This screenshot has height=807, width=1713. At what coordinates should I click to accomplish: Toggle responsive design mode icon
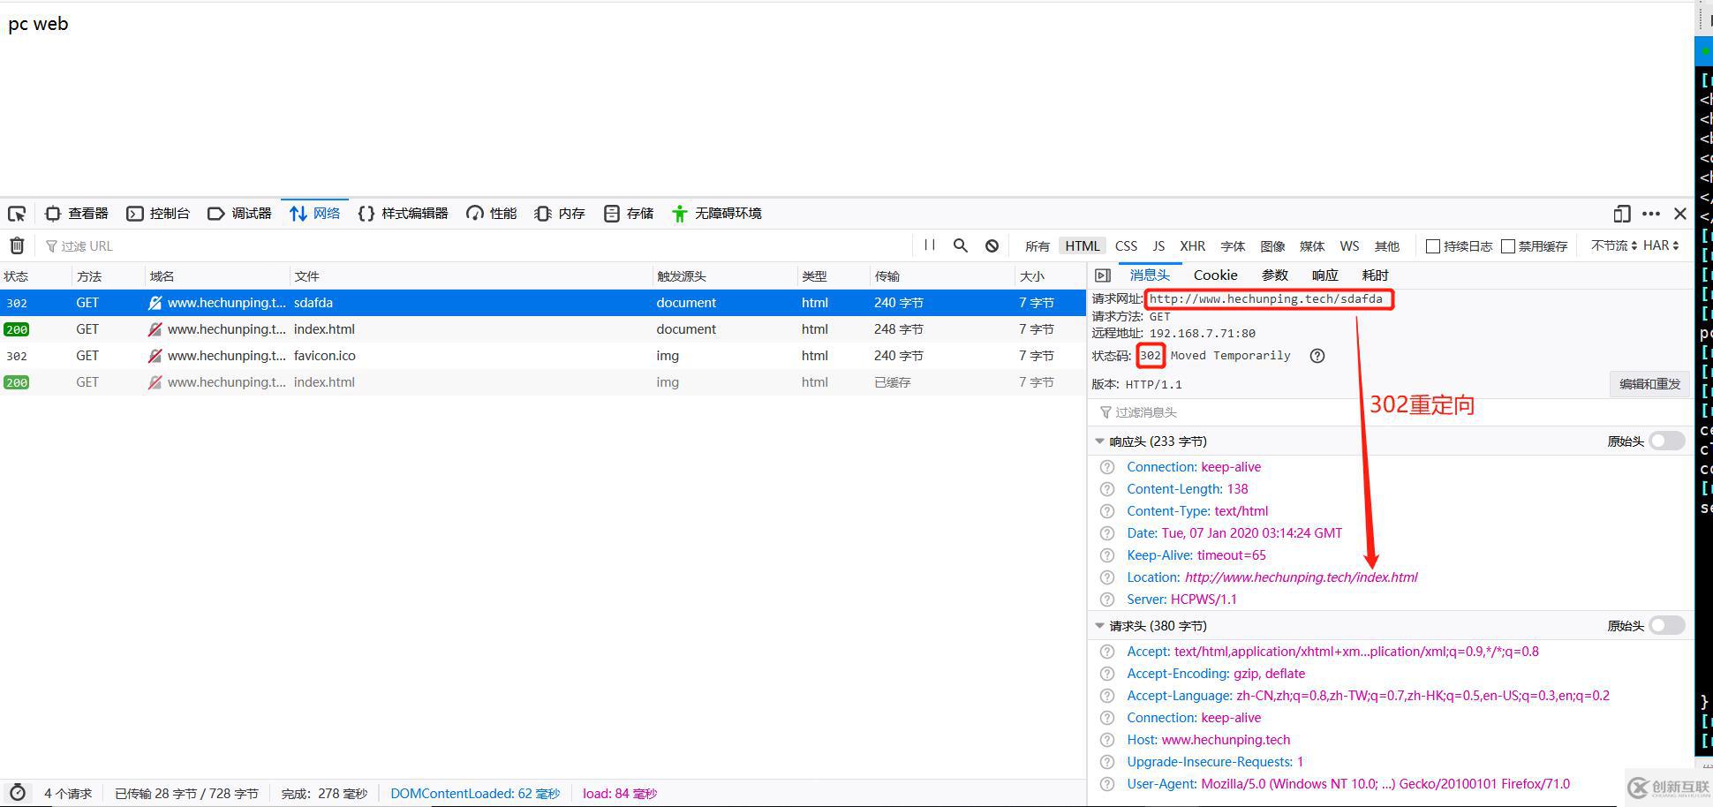click(1621, 214)
